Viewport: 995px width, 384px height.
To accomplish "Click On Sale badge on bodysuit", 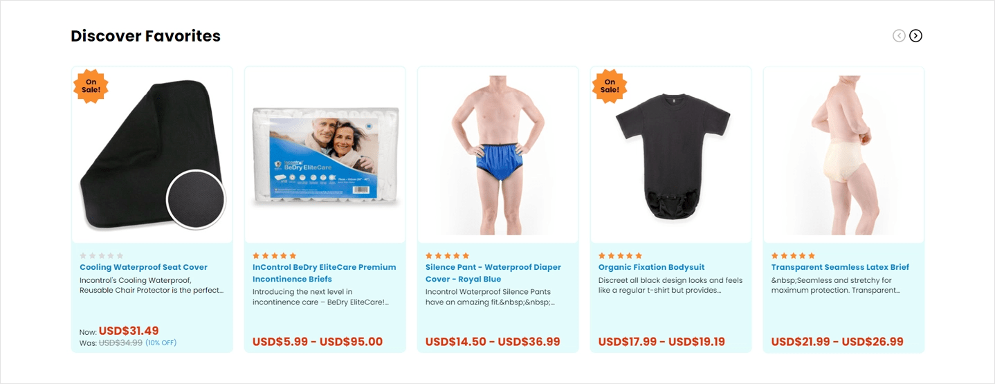I will coord(610,86).
